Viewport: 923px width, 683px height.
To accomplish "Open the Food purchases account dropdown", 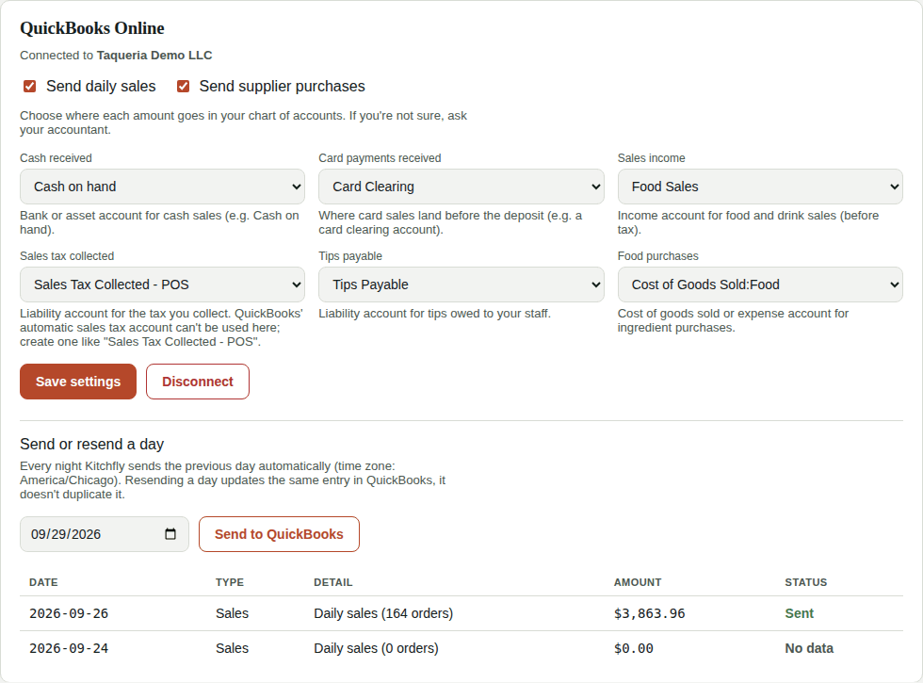I will click(x=760, y=285).
